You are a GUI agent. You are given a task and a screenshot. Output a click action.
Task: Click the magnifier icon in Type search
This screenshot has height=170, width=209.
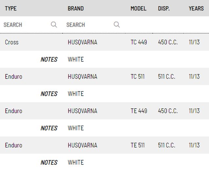coord(54,25)
